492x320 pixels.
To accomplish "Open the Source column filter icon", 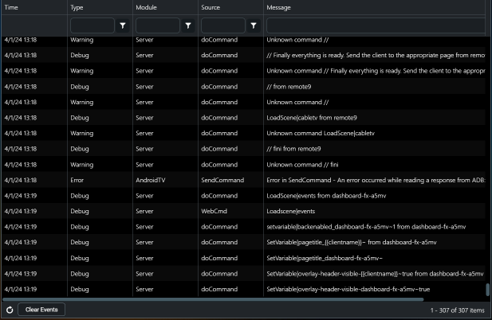I will (254, 25).
